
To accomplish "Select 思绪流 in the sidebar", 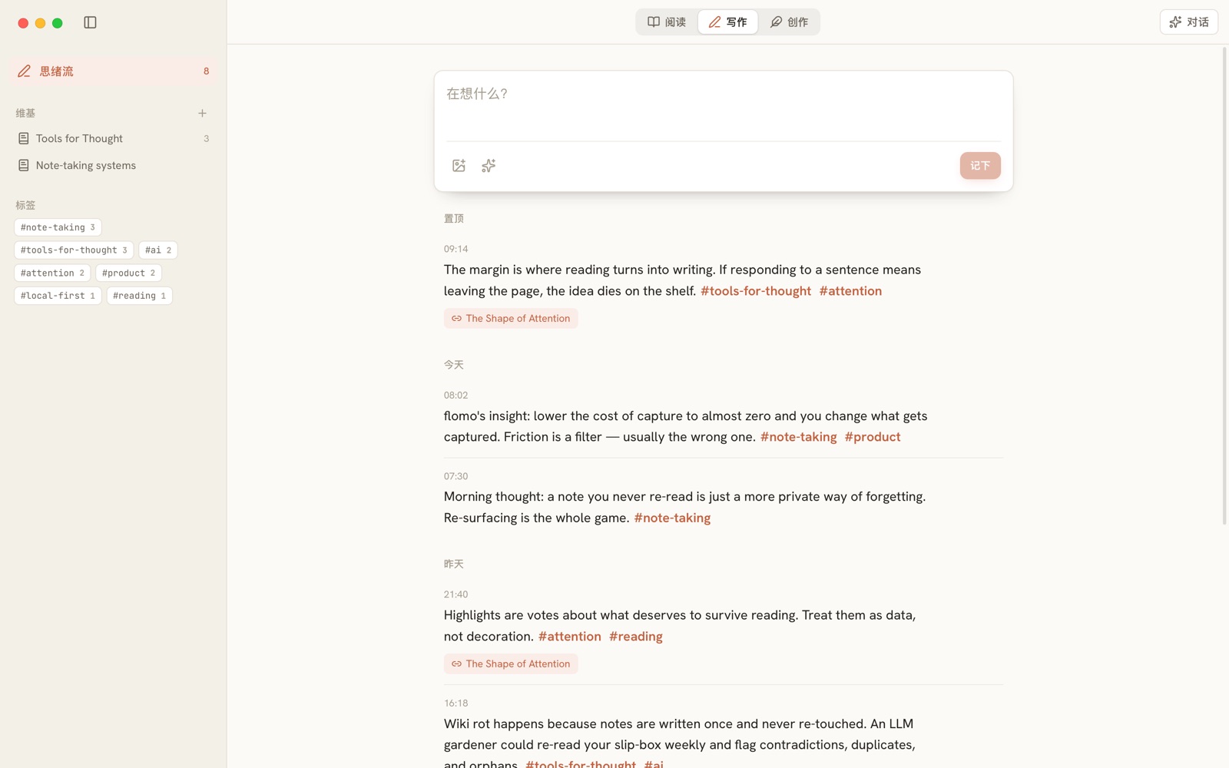I will click(114, 71).
